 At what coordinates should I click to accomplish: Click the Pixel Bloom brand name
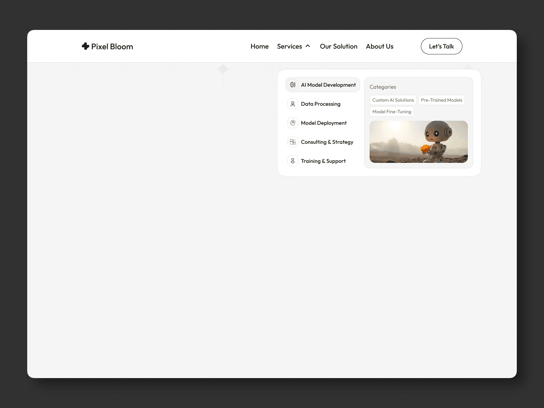coord(112,47)
